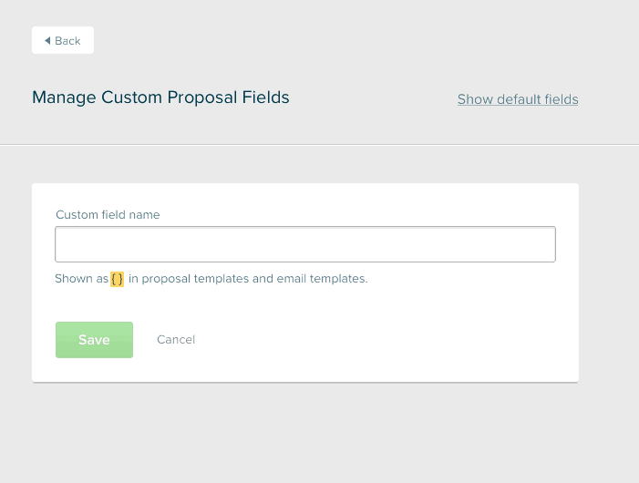Click the Custom field name label
The width and height of the screenshot is (639, 483).
[x=108, y=215]
